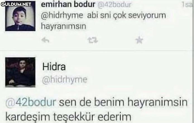Open Hidra's profile picture
The width and height of the screenshot is (194, 123).
(20, 72)
